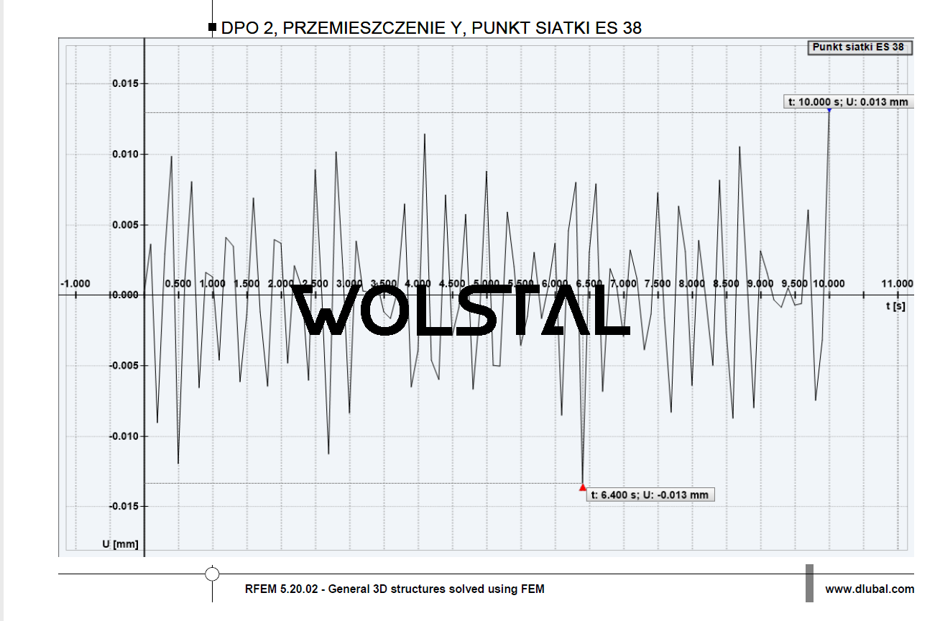Click the 11.000 tick on time axis
The image size is (940, 621).
coord(897,284)
